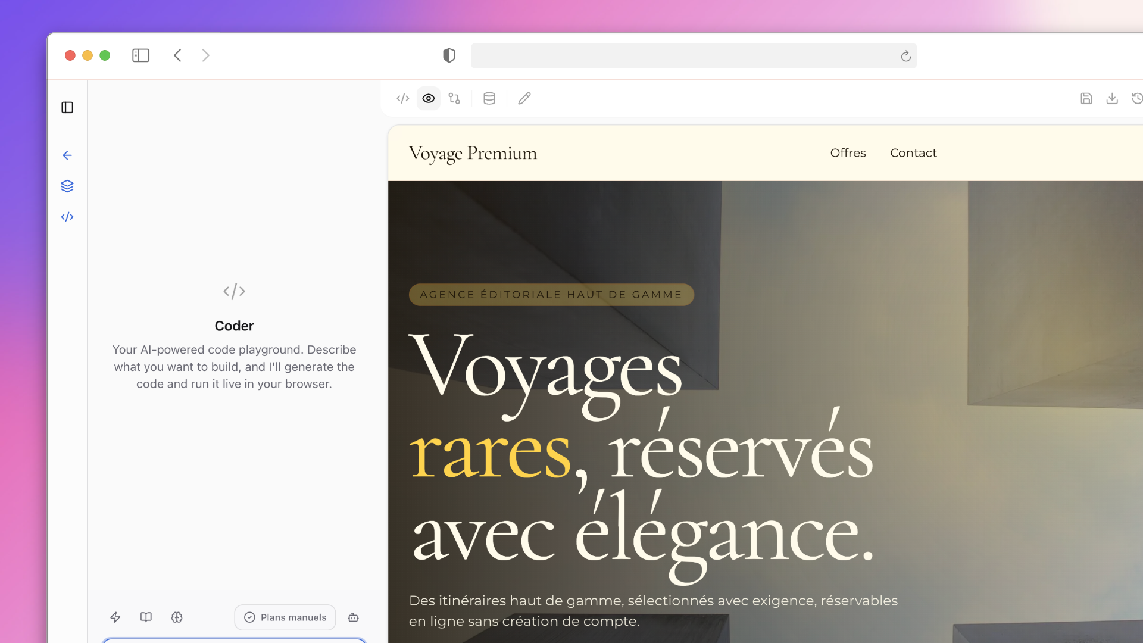Toggle the eye preview mode

coord(429,98)
